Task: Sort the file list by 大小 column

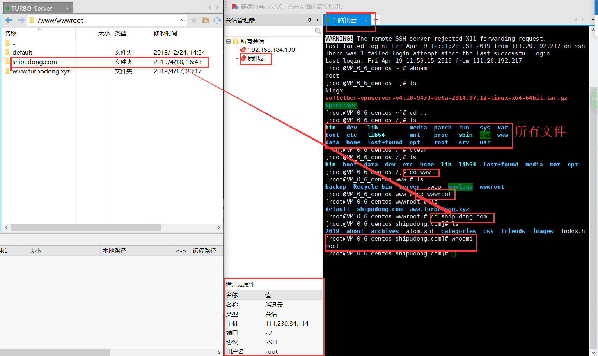Action: pyautogui.click(x=104, y=33)
